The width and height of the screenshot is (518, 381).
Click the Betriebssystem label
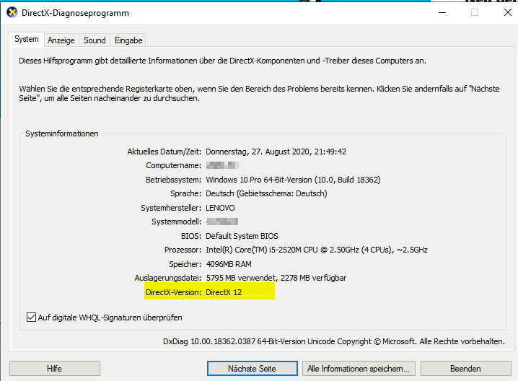173,180
